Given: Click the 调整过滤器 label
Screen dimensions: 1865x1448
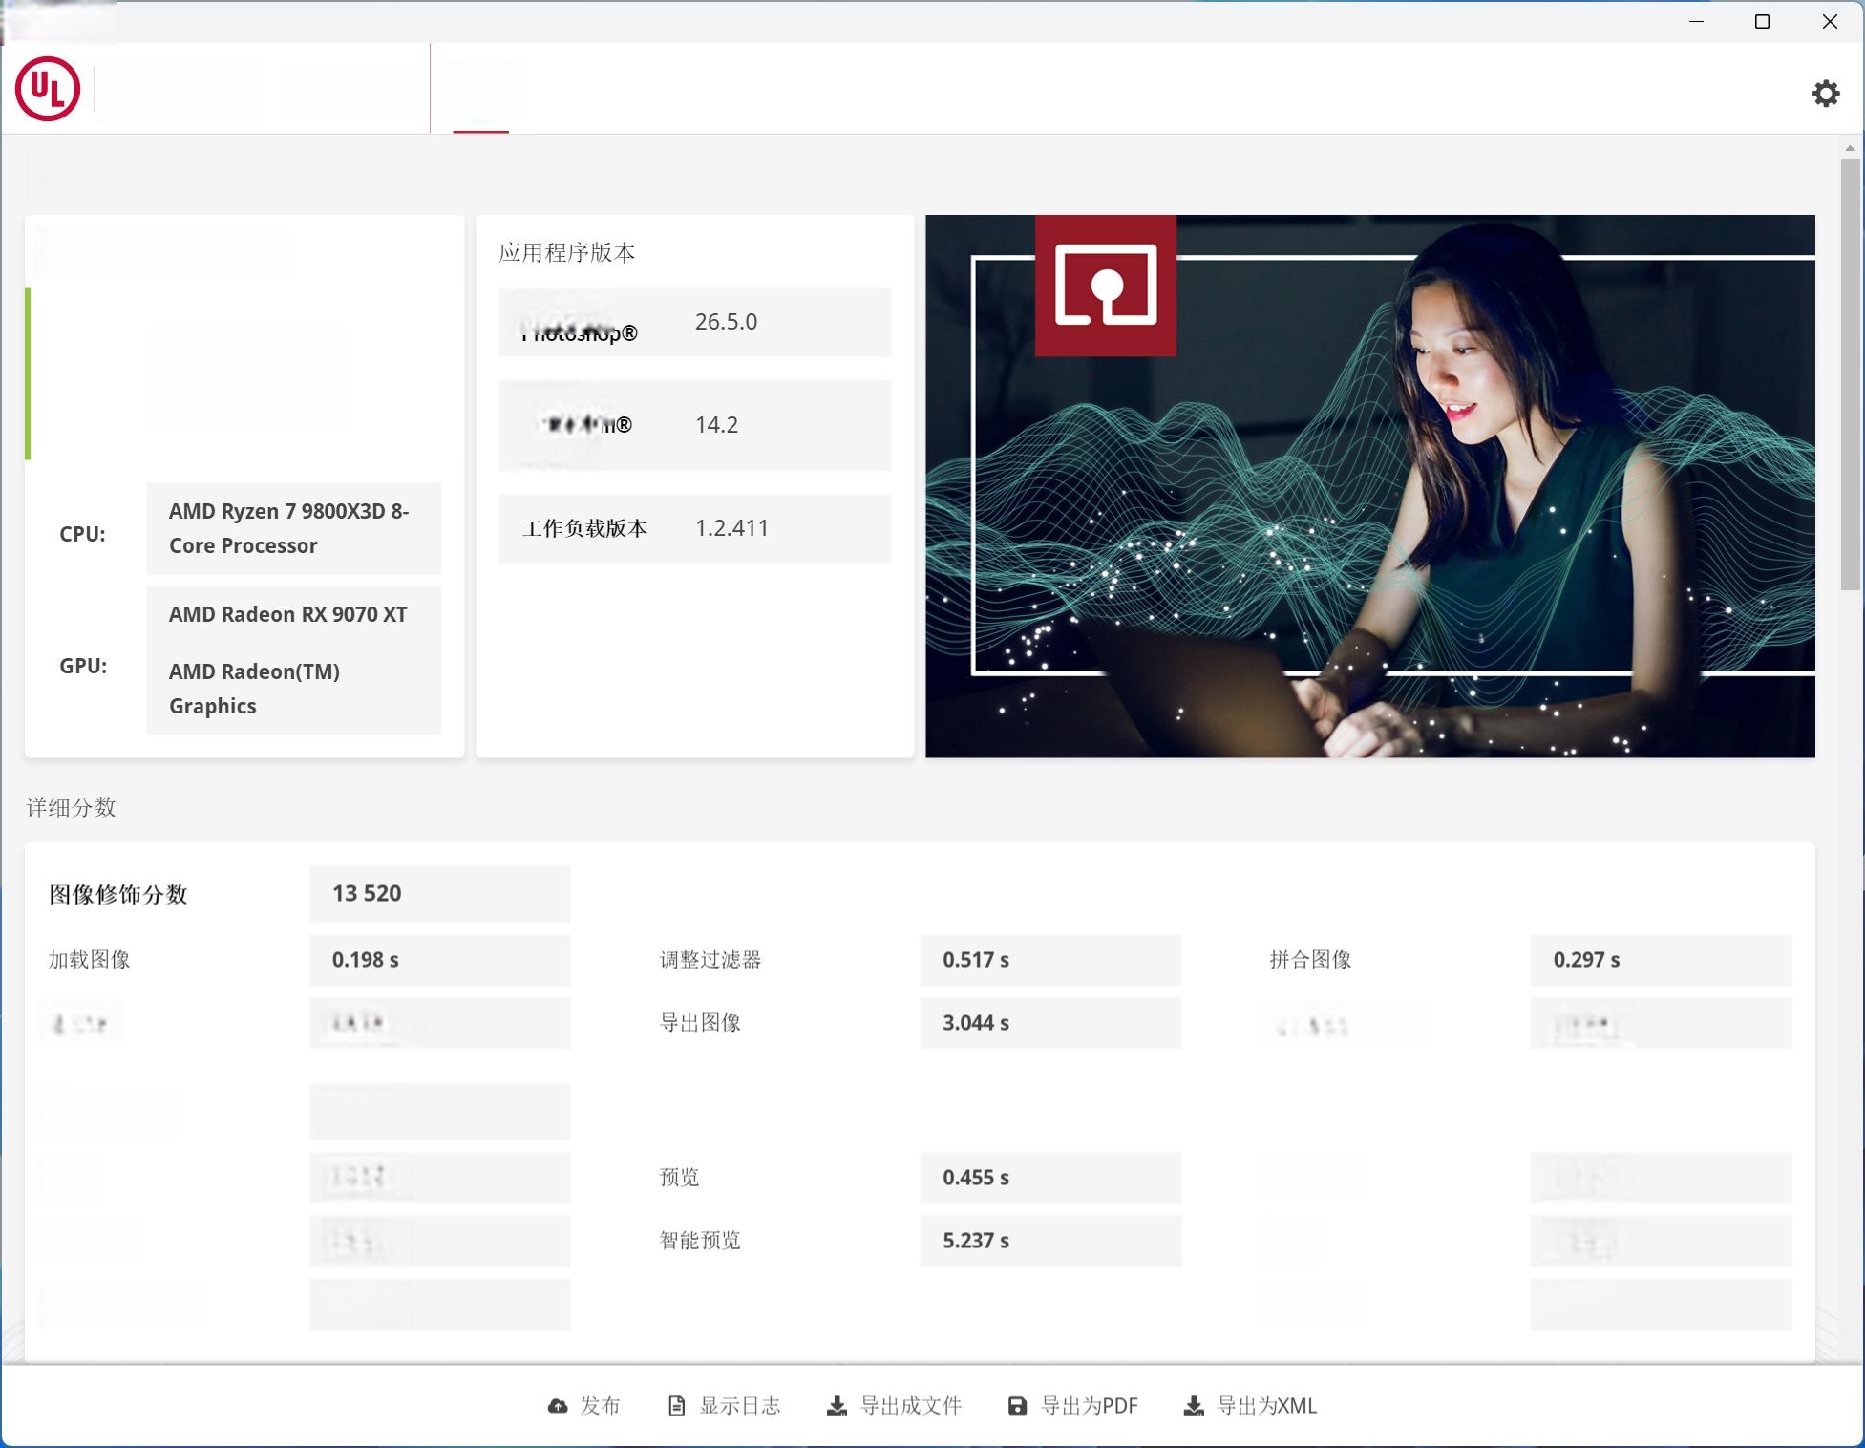Looking at the screenshot, I should [710, 960].
